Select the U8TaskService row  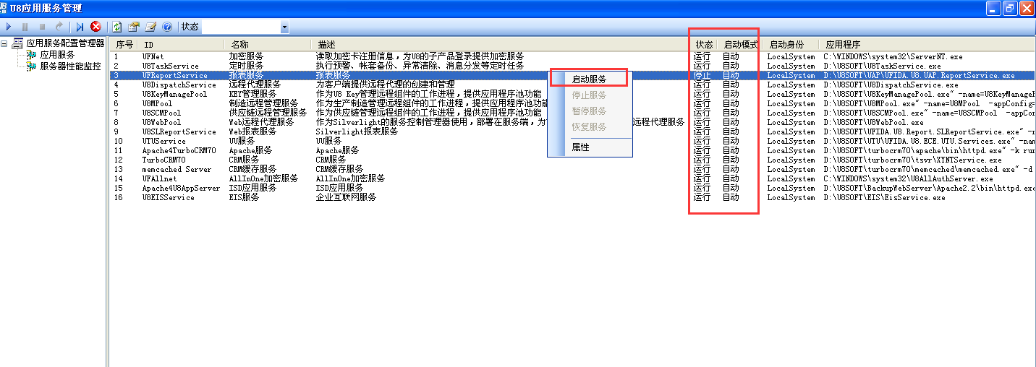click(x=573, y=66)
